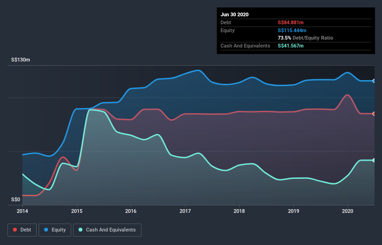Click the 2015 x-axis label
Screen dimensions: 382x245
point(77,211)
